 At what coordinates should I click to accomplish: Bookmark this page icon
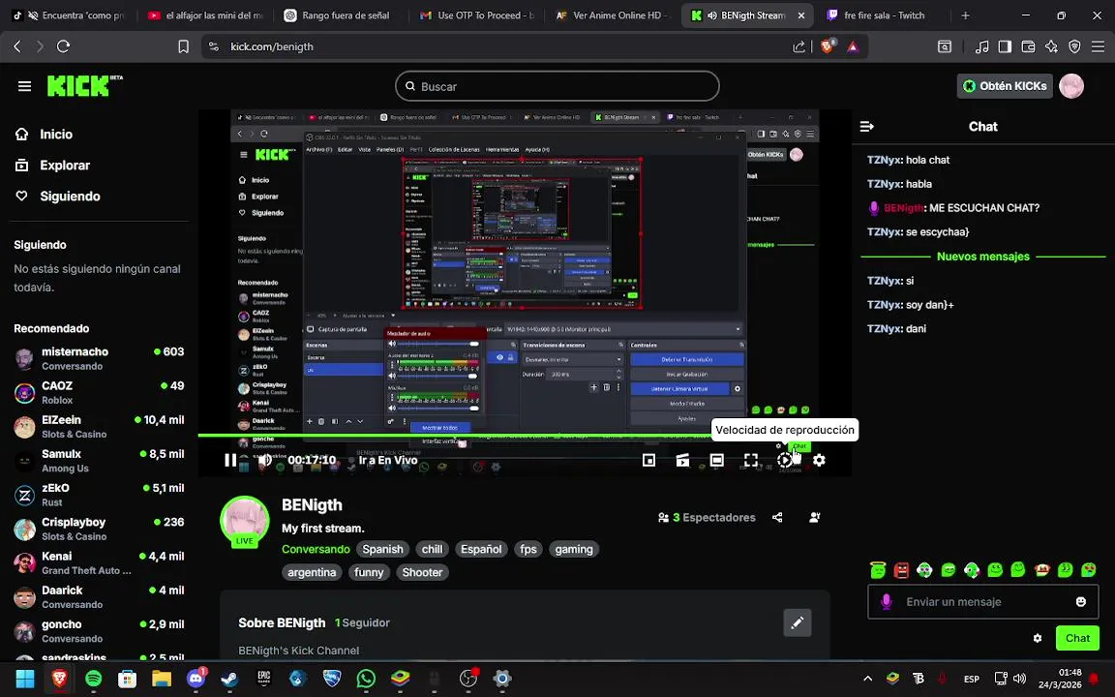pyautogui.click(x=184, y=46)
